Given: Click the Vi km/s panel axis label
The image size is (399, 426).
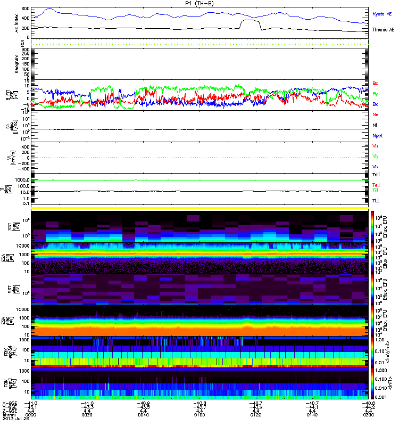Looking at the screenshot, I should coord(12,158).
